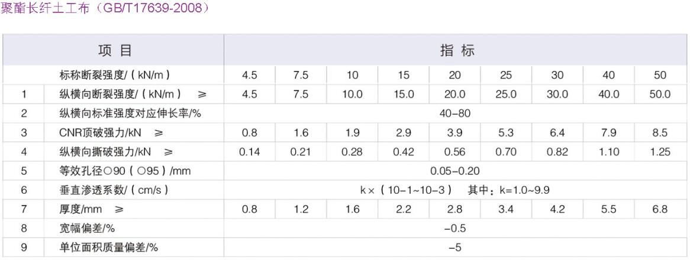Select the 5.3 CNR burst strength value
This screenshot has width=690, height=260.
506,133
